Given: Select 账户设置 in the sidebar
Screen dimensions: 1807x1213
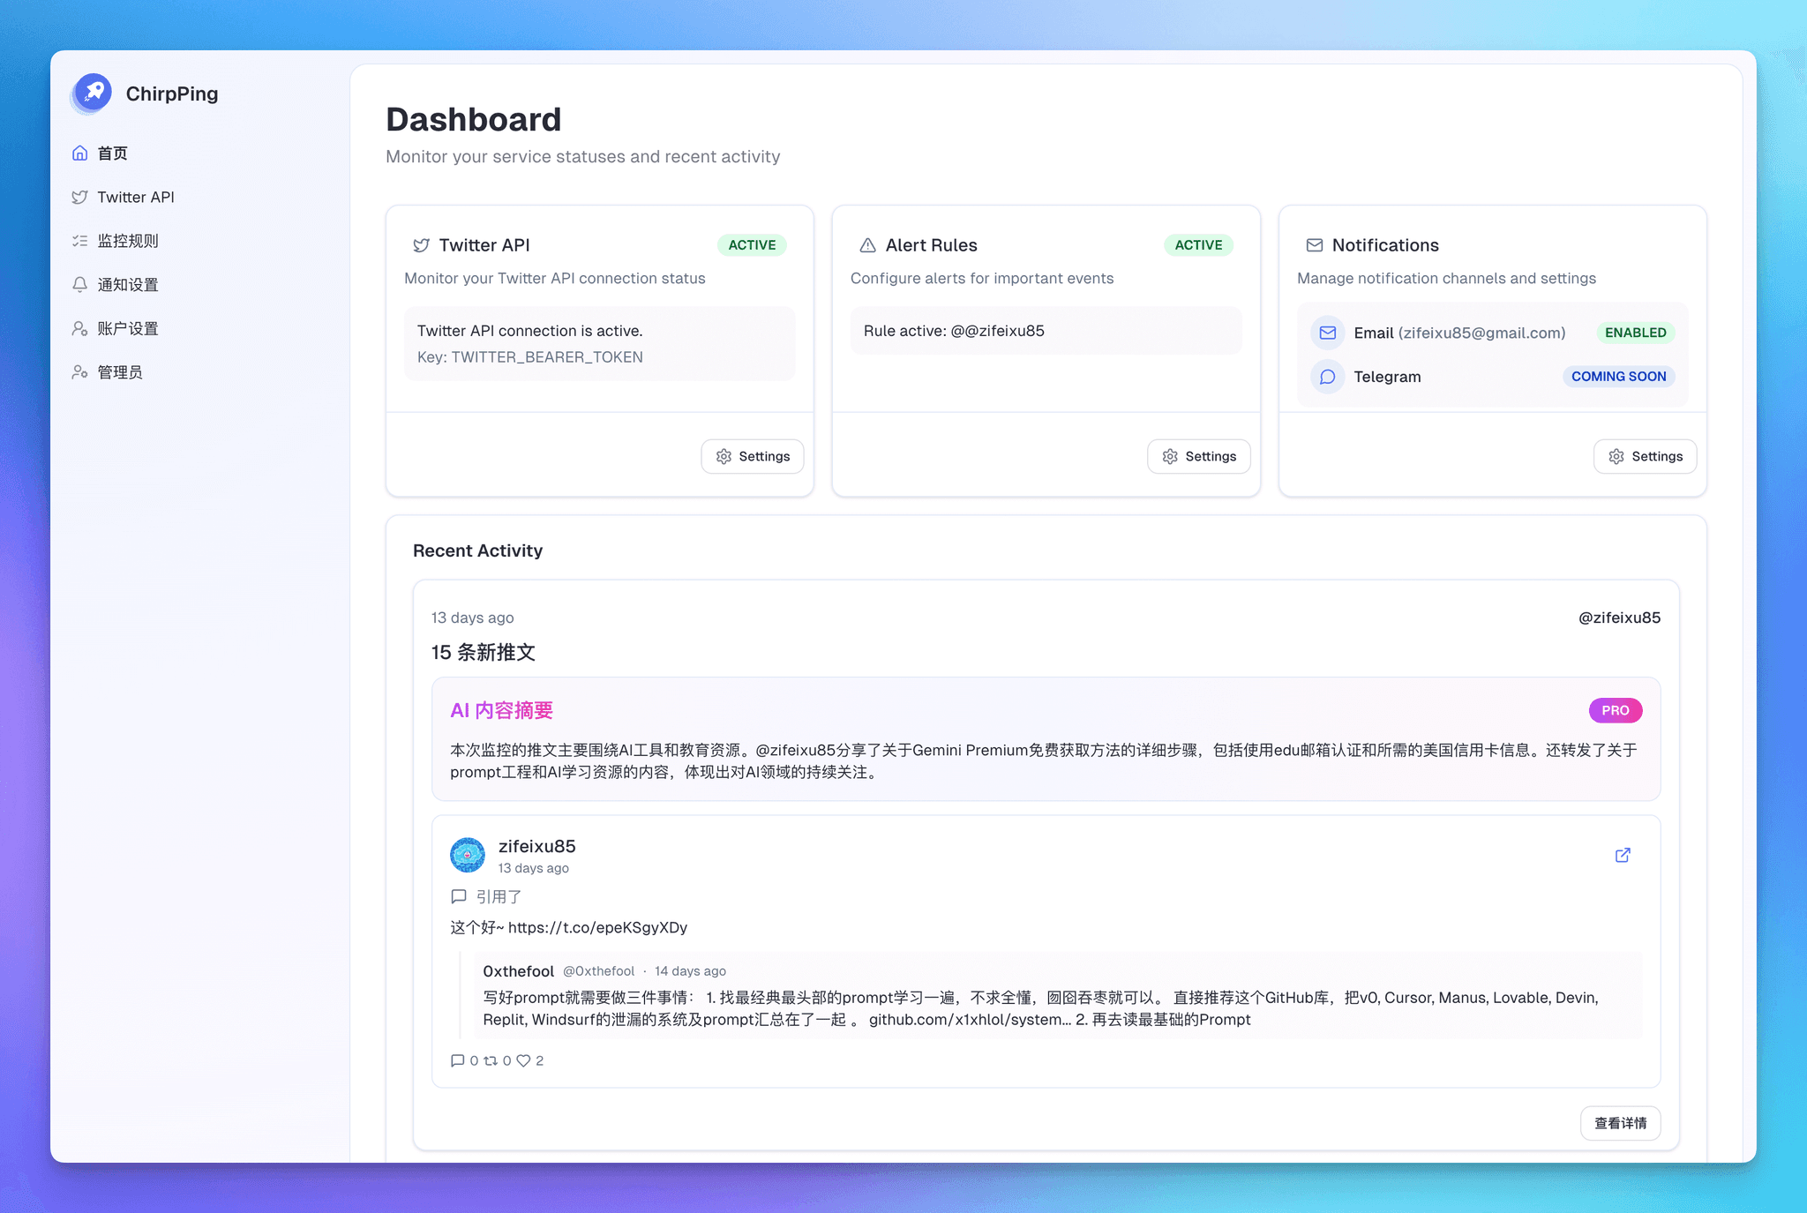Looking at the screenshot, I should (x=128, y=328).
